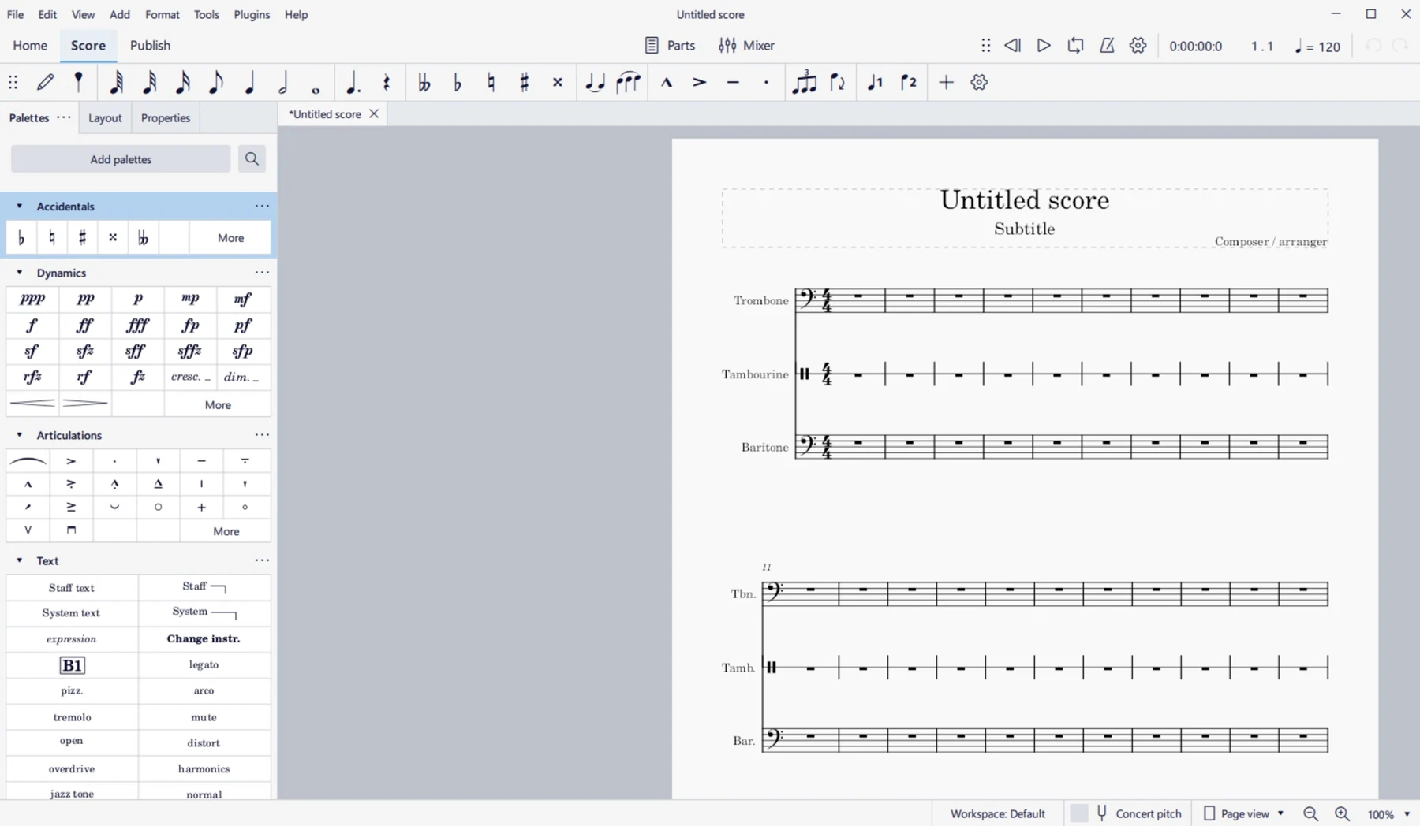
Task: Search palettes with magnifier icon
Action: tap(252, 159)
